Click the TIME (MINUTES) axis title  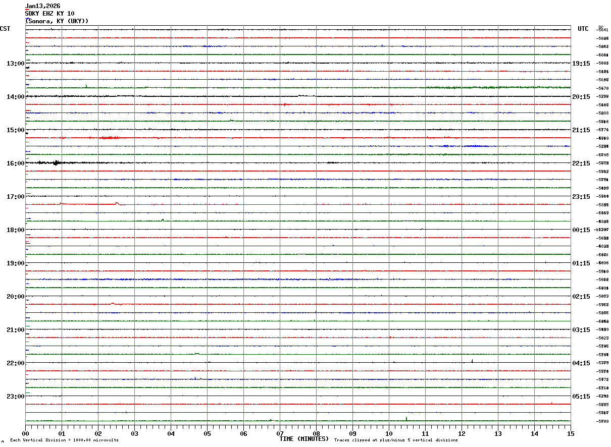[304, 439]
